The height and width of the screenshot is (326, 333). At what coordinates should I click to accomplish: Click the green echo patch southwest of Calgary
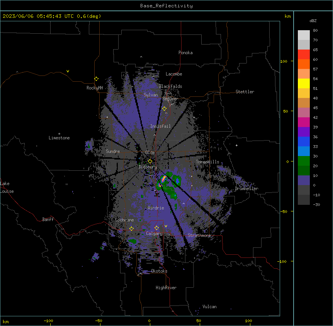tap(132, 241)
